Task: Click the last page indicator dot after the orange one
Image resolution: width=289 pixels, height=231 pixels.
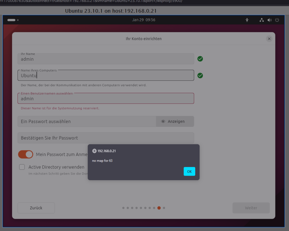Action: (164, 208)
